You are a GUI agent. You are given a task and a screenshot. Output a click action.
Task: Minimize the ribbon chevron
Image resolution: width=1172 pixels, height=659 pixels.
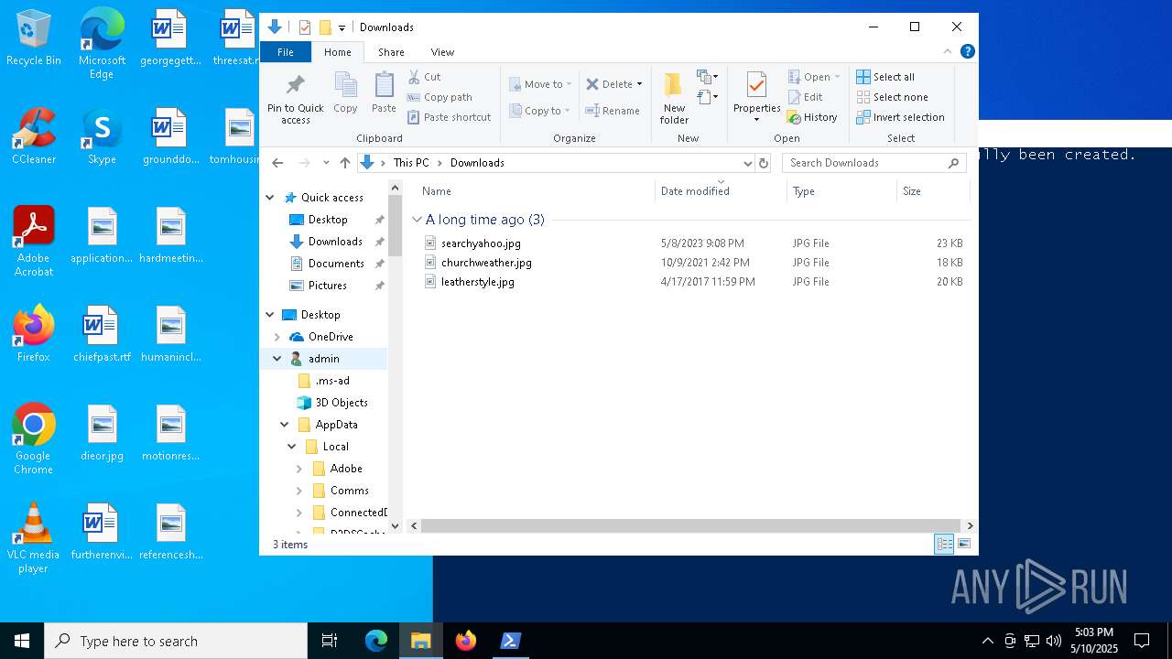(x=948, y=51)
